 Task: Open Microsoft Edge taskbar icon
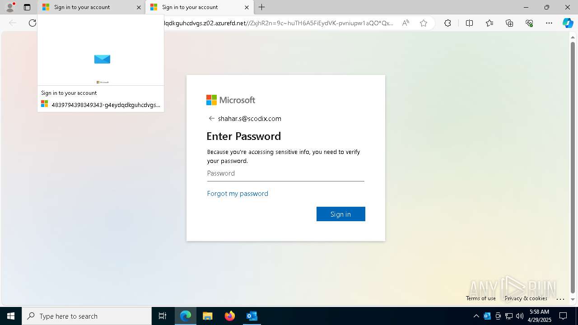tap(186, 316)
